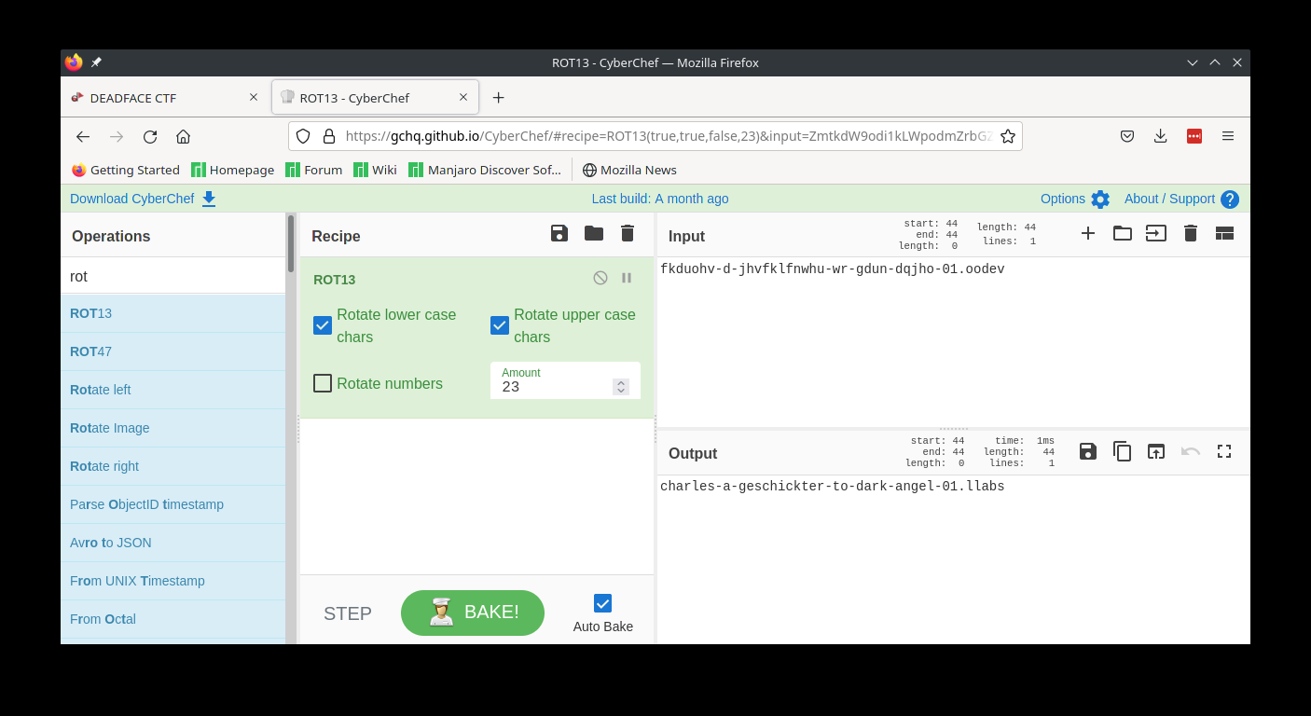The height and width of the screenshot is (716, 1311).
Task: Reload the current page
Action: pyautogui.click(x=150, y=136)
